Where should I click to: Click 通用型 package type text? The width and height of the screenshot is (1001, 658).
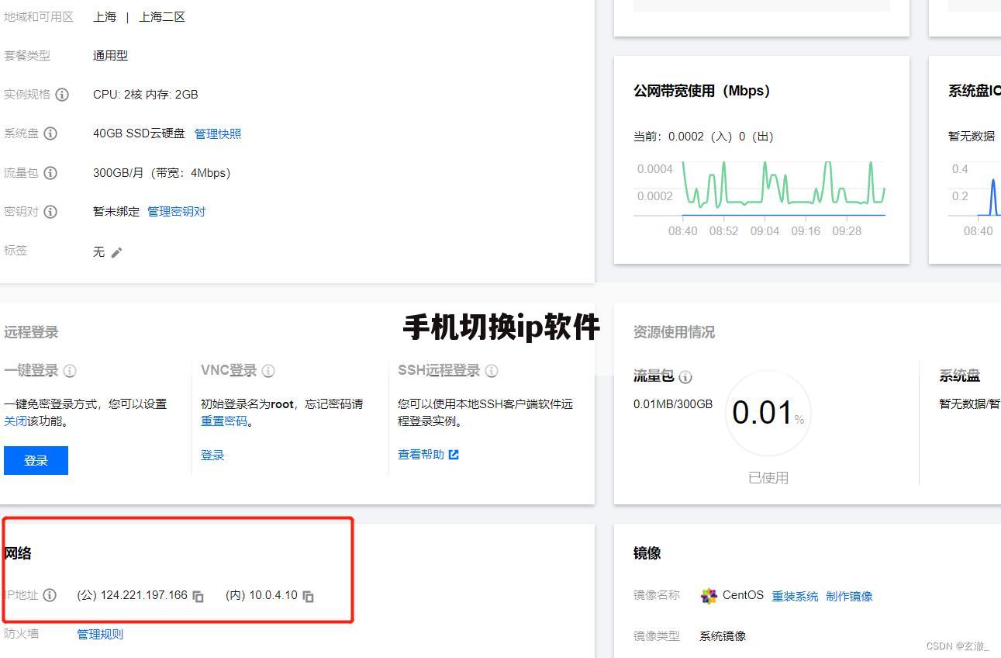click(x=111, y=55)
